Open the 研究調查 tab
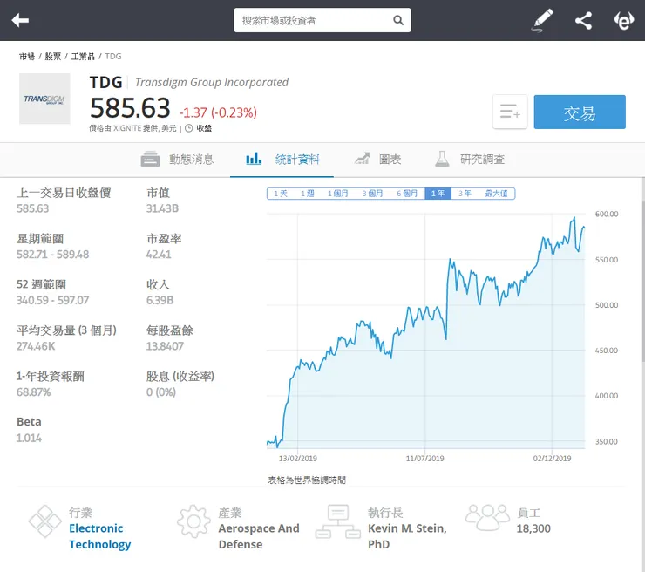This screenshot has height=572, width=645. [470, 159]
